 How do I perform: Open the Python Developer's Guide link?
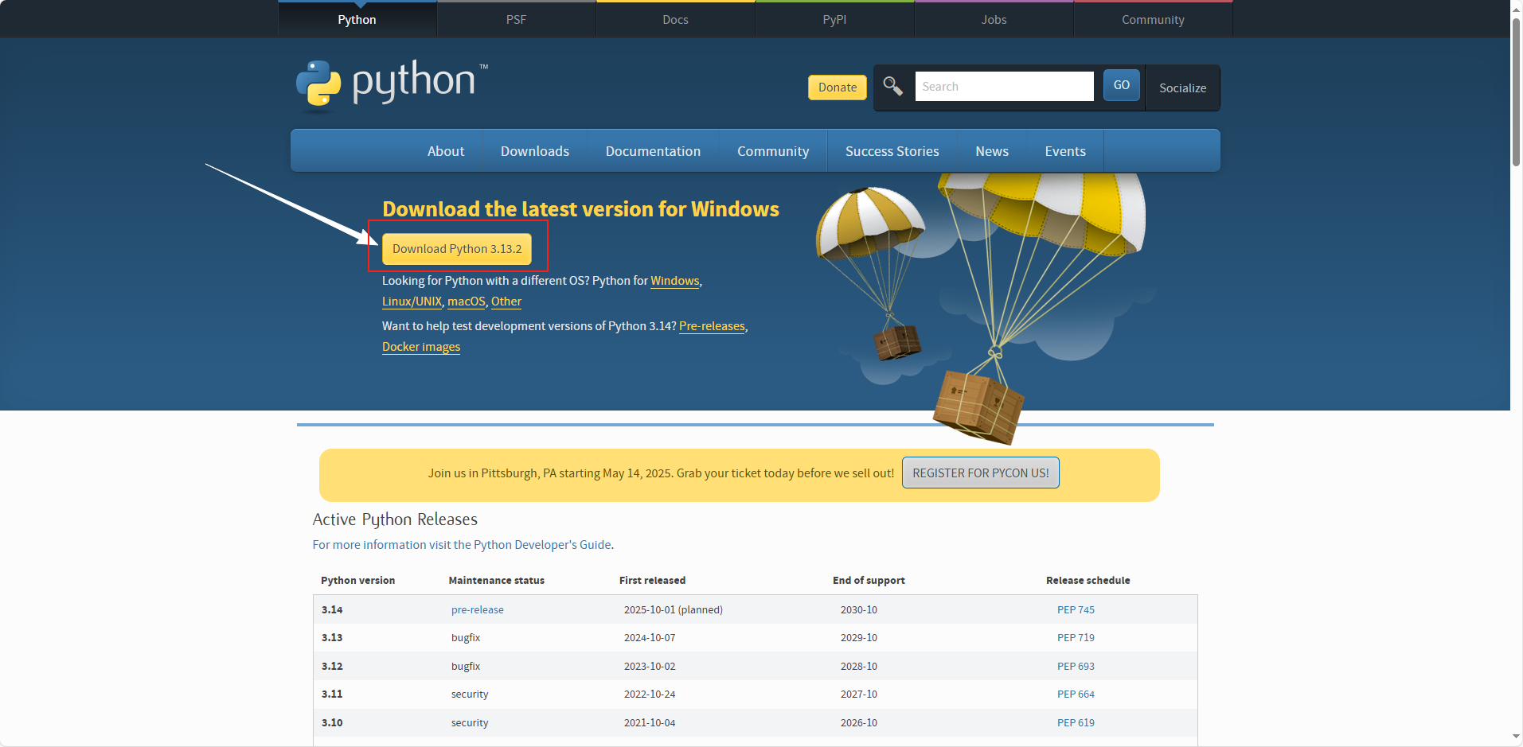coord(540,545)
